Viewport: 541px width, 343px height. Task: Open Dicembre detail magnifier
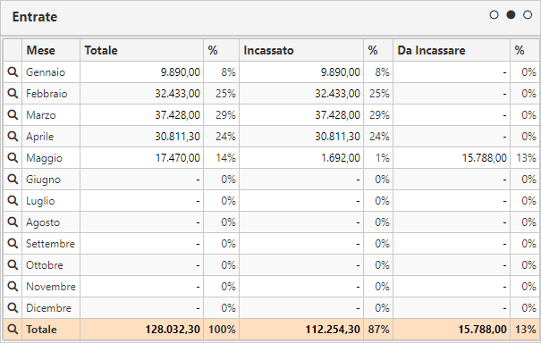click(13, 308)
